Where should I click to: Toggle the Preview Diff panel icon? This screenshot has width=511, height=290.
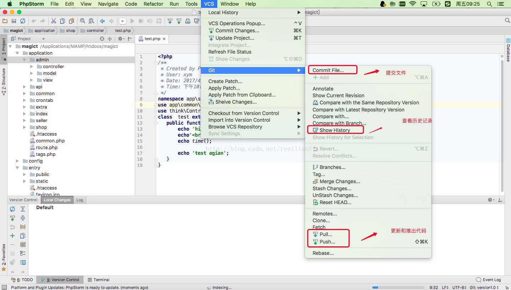tap(23, 263)
